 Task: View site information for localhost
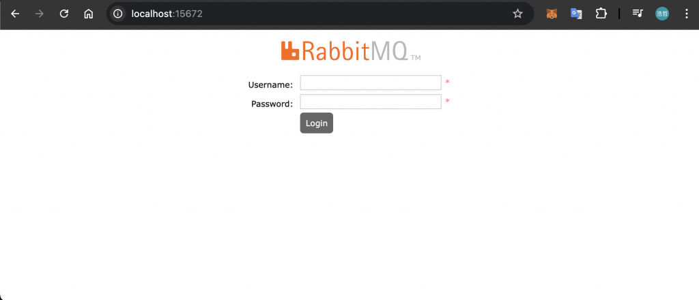pos(117,14)
